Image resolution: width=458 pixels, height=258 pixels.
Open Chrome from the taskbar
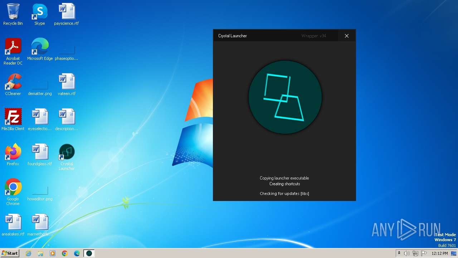coord(65,253)
